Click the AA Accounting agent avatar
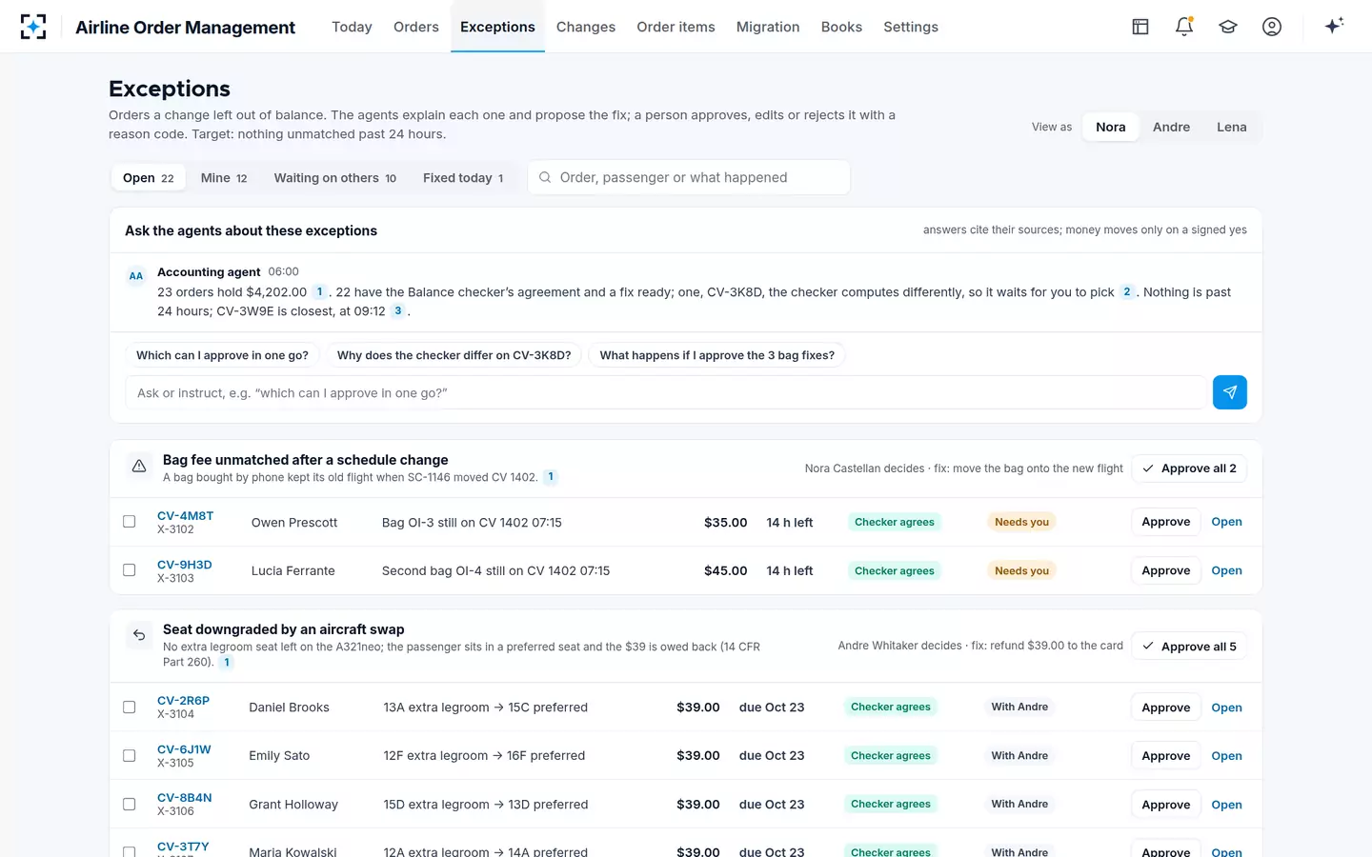Screen dimensions: 1372x857 (136, 276)
